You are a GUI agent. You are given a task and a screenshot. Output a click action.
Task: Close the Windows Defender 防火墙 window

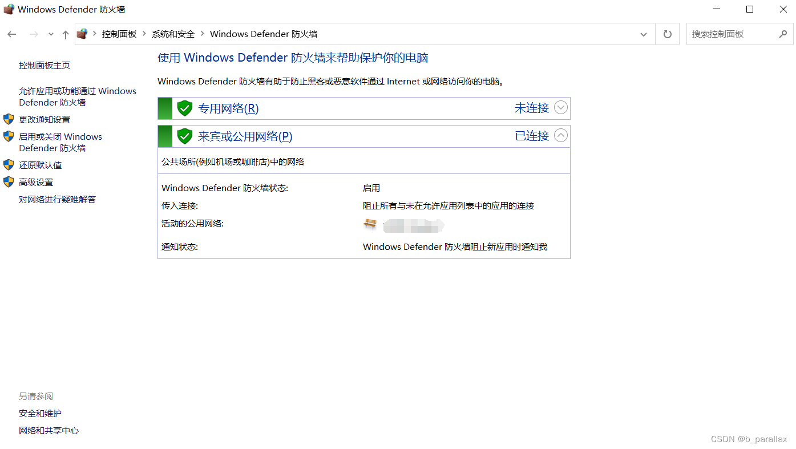pyautogui.click(x=783, y=9)
